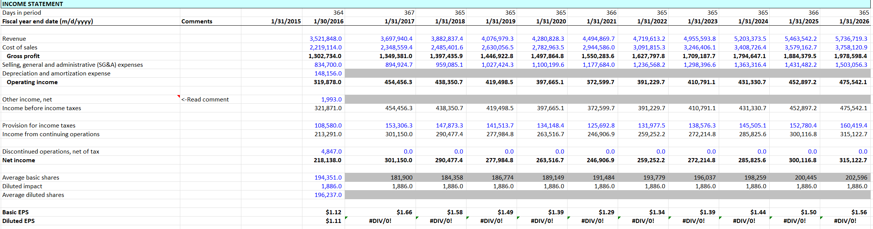The image size is (873, 229).
Task: Select basic EPS value $1.12
Action: [333, 212]
